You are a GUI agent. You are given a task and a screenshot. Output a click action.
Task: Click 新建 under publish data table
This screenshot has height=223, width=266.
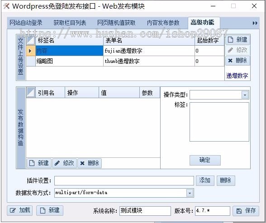[39, 163]
